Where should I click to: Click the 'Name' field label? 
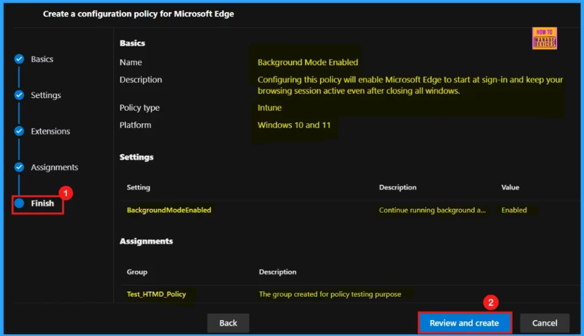coord(131,62)
